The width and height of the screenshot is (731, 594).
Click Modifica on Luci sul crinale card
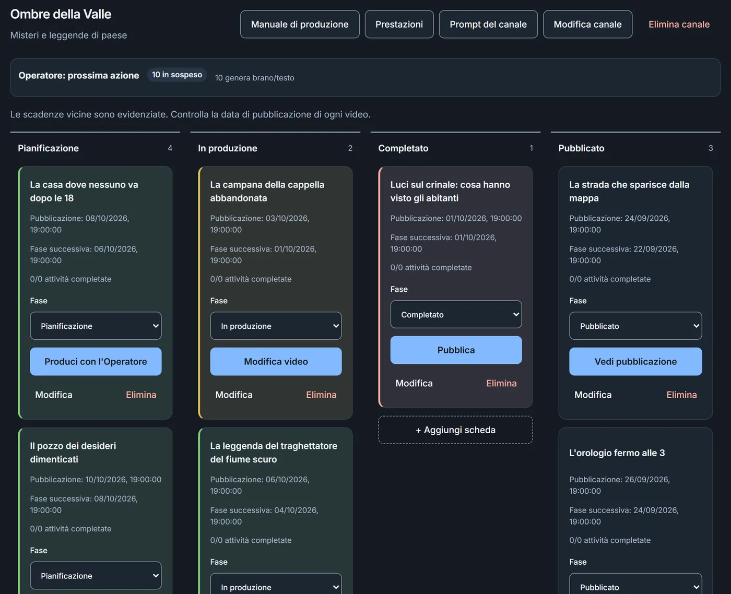click(x=414, y=384)
